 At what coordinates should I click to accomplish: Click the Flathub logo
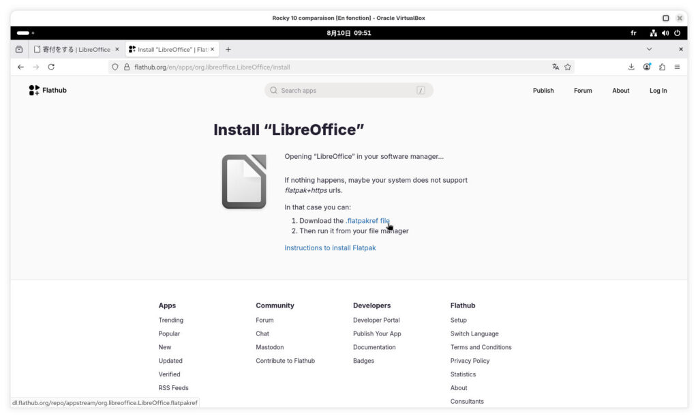[48, 91]
